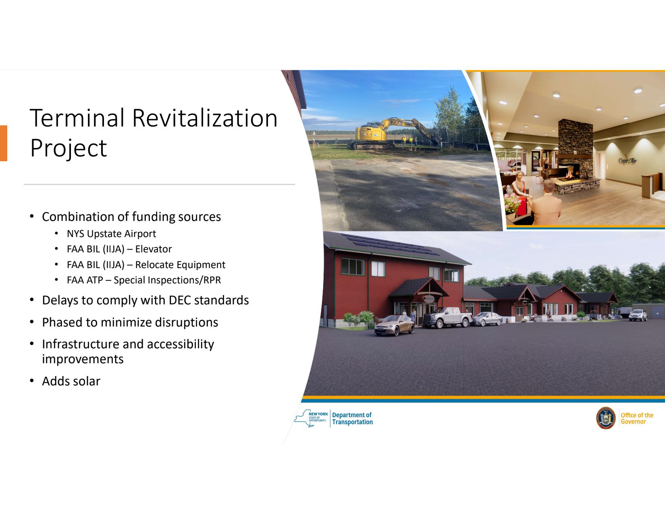Select the "Department of Transportation" text

tap(352, 418)
